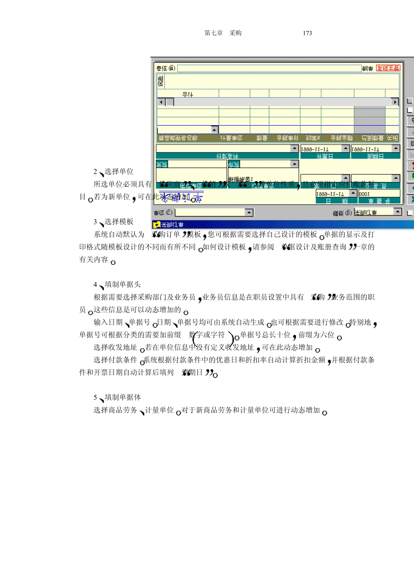The image size is (414, 587).
Task: Click the horizontal scrollbar thumb in the grid
Action: point(170,102)
